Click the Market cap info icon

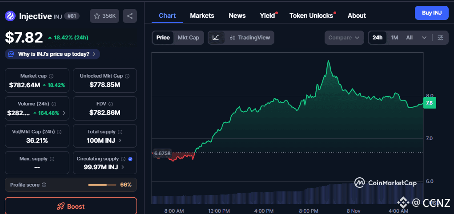point(51,76)
